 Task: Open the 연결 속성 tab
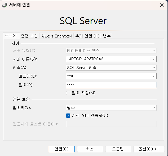(x=29, y=36)
